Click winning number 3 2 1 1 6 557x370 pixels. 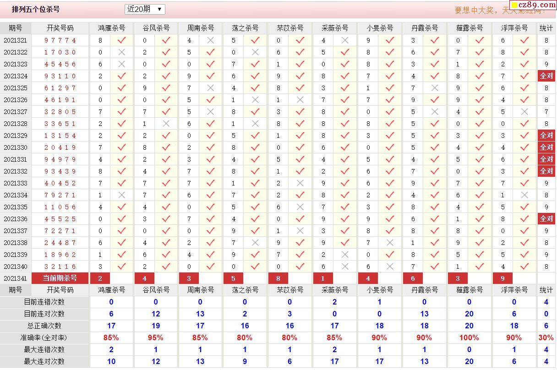point(60,267)
